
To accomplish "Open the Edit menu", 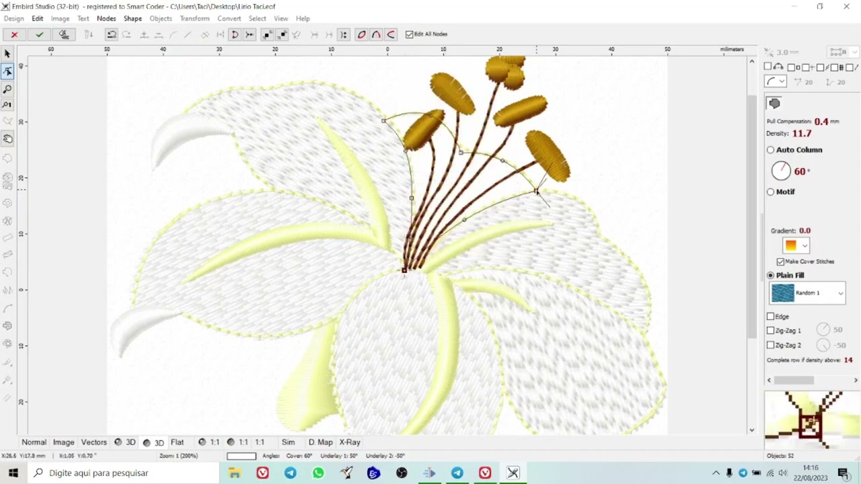I will tap(38, 19).
